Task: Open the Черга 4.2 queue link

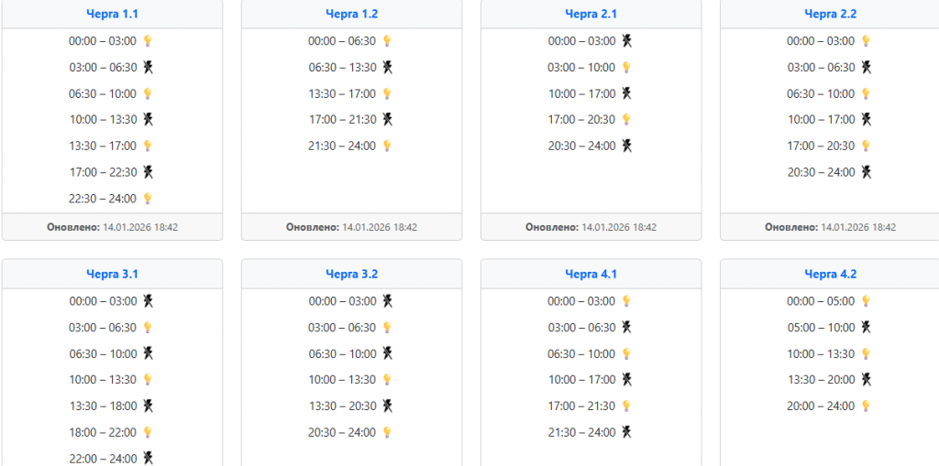Action: point(830,274)
